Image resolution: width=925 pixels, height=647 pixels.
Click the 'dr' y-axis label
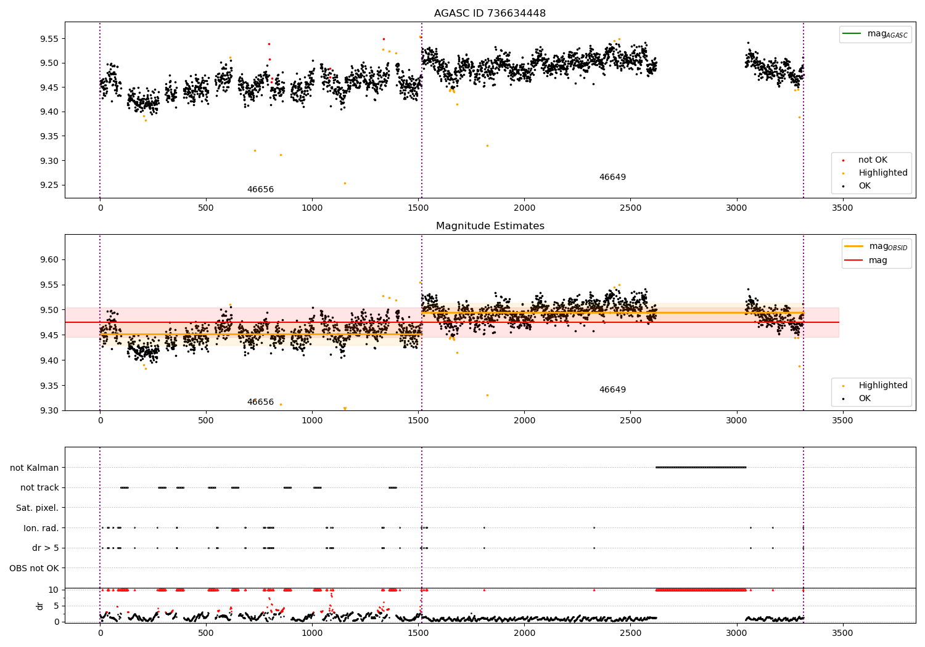[x=40, y=606]
